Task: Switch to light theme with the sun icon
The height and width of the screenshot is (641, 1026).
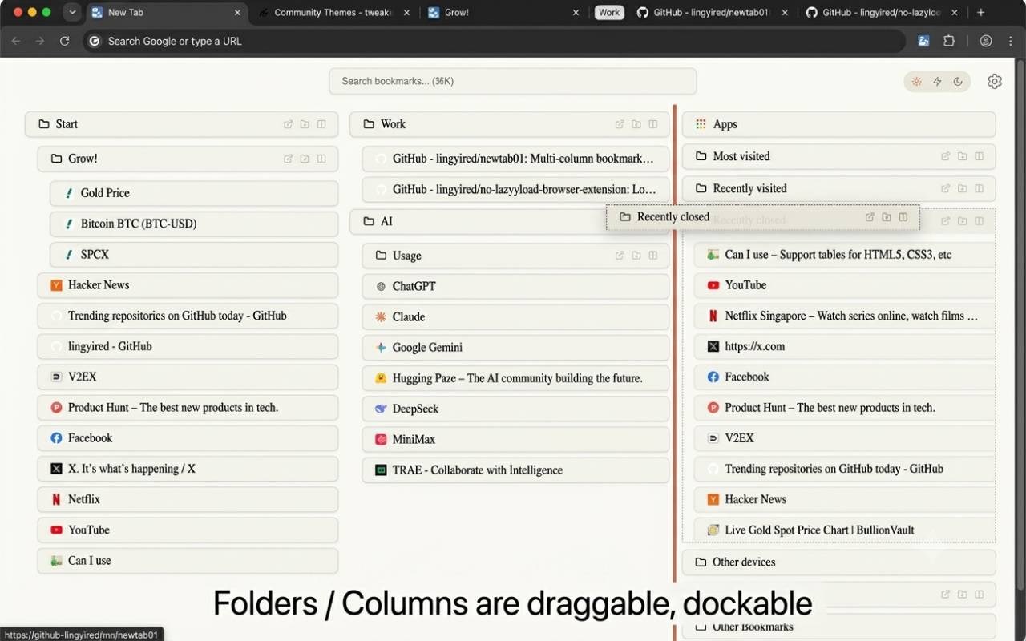Action: point(916,81)
